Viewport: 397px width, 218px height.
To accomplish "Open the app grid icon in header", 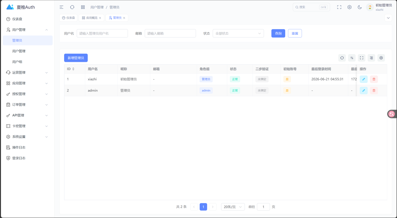I will click(x=83, y=7).
